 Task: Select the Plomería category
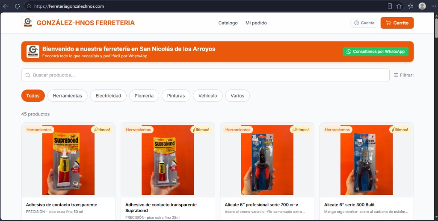tap(144, 96)
